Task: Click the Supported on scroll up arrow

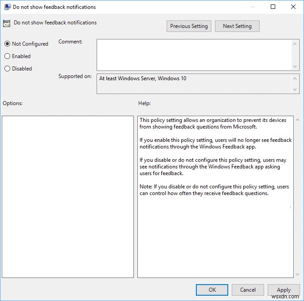Action: 295,78
